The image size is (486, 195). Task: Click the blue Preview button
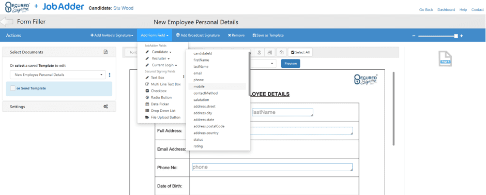pos(291,64)
